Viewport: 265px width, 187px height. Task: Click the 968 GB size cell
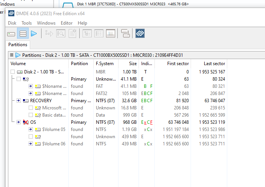[129, 122]
